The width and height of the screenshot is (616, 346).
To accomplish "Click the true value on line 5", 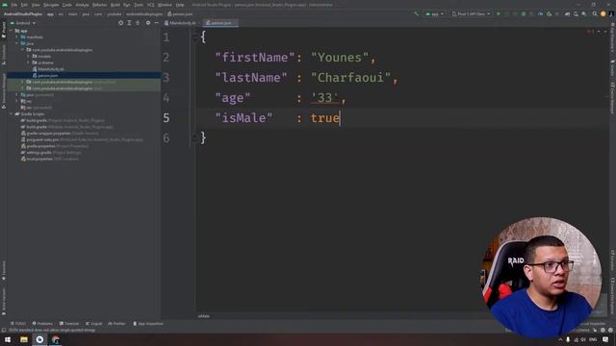I will 325,118.
